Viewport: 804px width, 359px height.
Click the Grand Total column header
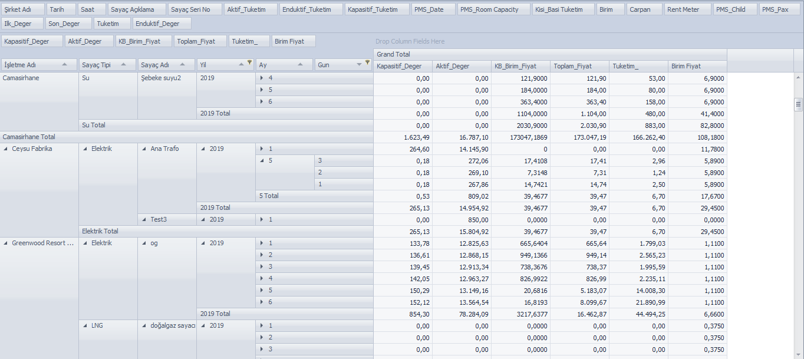pyautogui.click(x=550, y=54)
